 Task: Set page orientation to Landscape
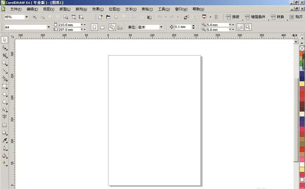(102, 27)
